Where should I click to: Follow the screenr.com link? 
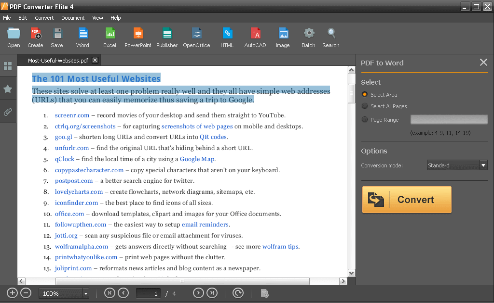[72, 115]
